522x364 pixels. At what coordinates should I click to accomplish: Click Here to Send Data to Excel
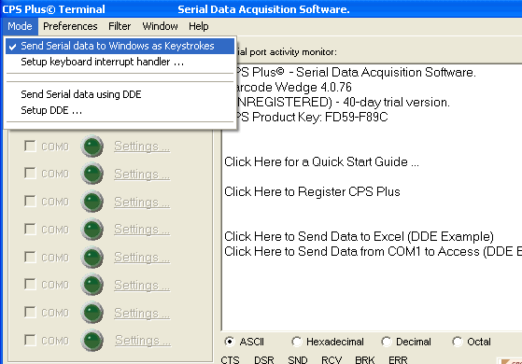coord(359,236)
